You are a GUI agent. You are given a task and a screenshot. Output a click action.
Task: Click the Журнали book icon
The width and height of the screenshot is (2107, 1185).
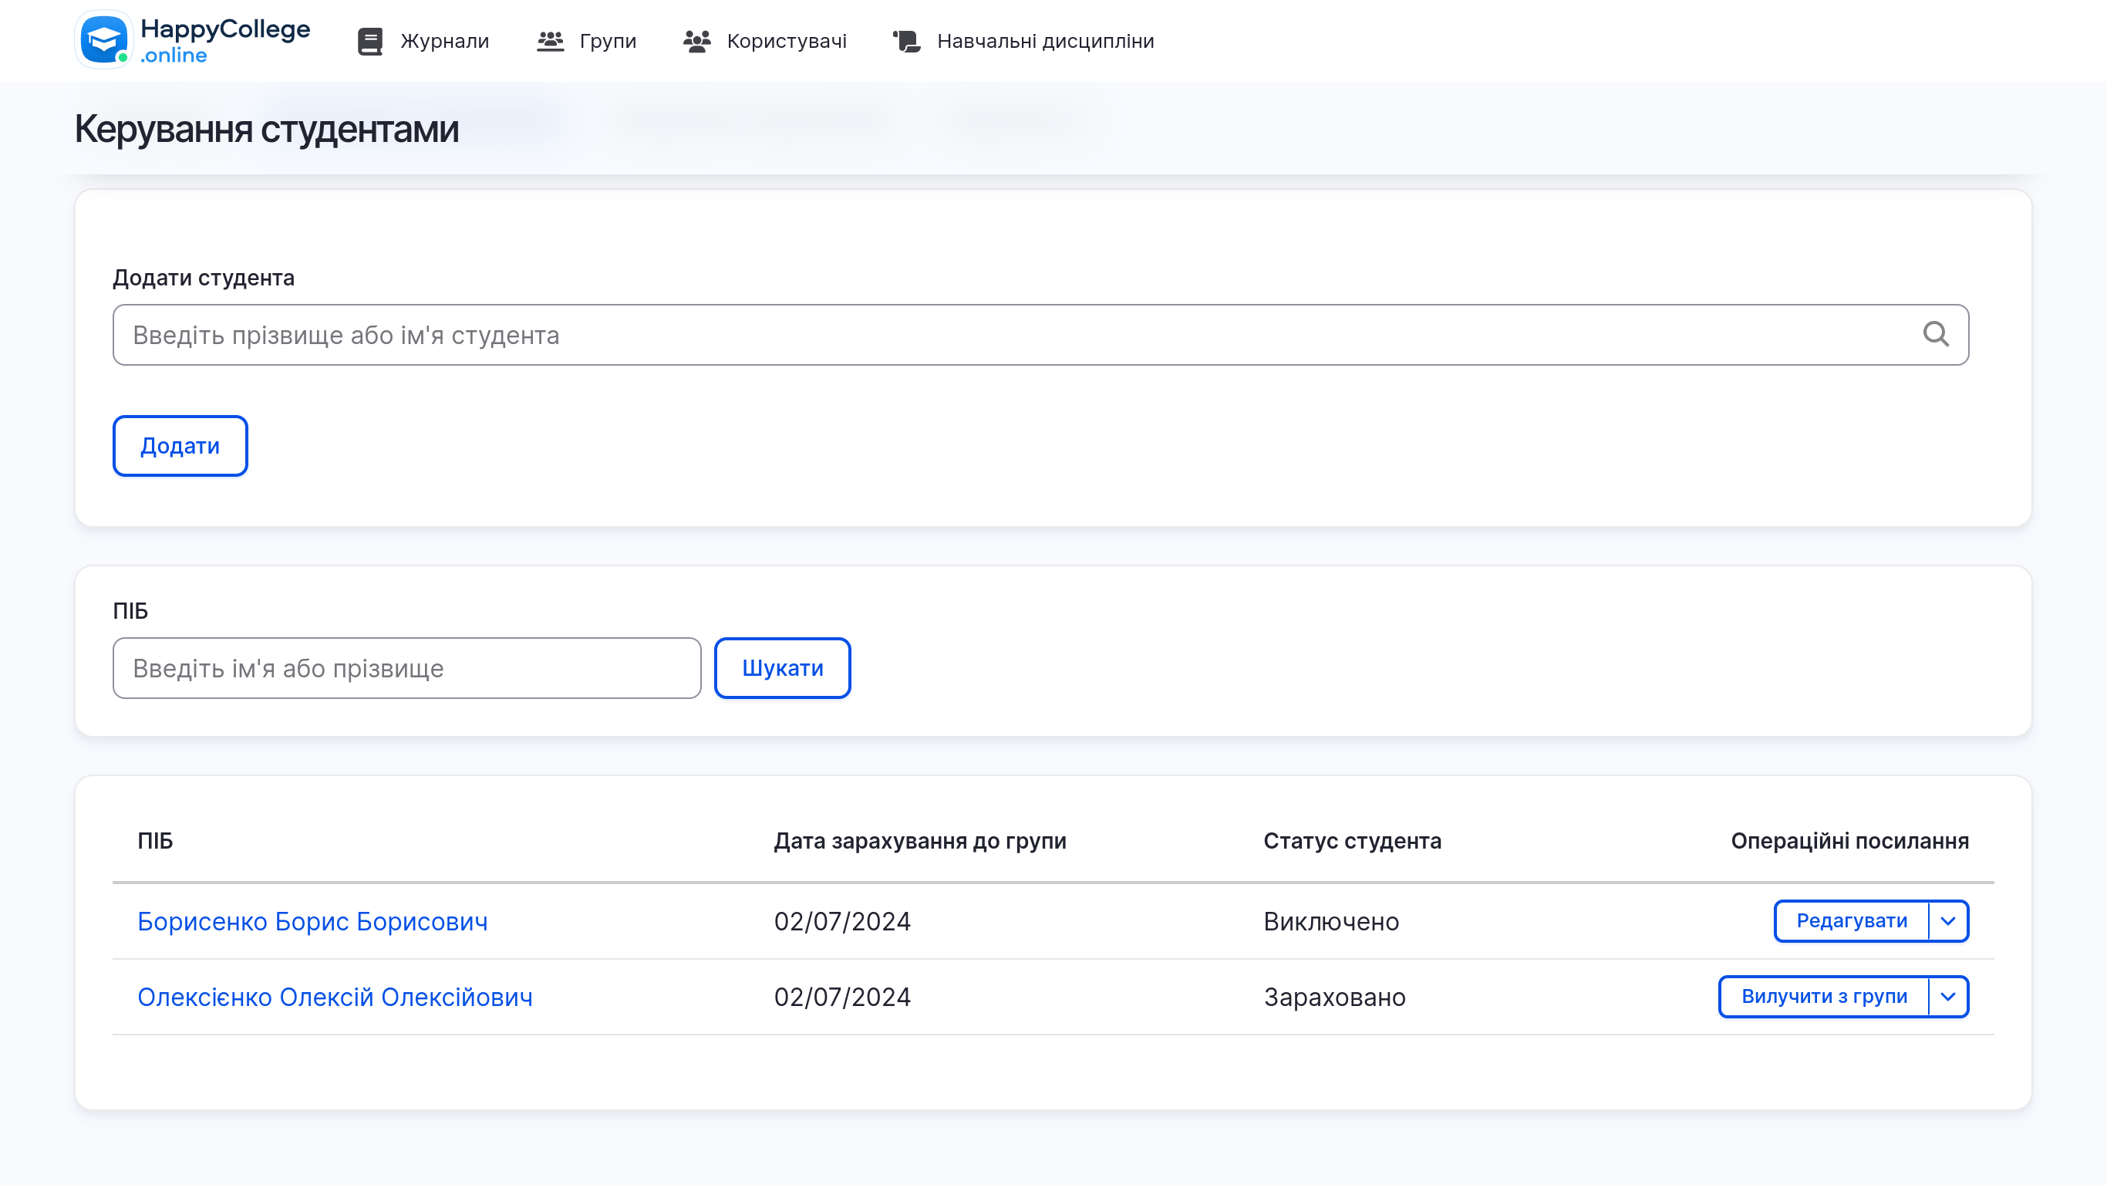(369, 41)
